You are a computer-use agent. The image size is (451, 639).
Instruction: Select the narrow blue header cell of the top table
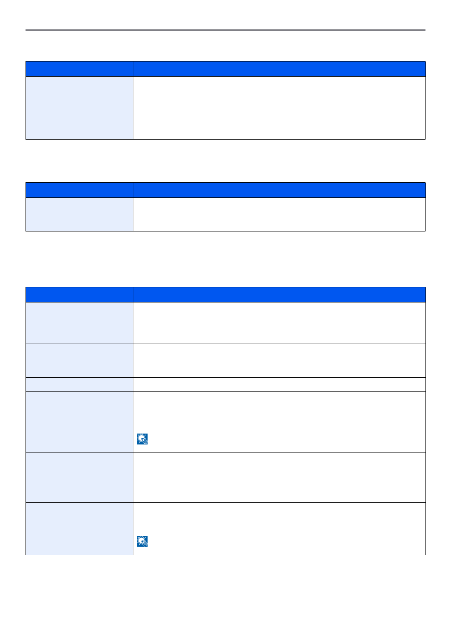(x=79, y=69)
